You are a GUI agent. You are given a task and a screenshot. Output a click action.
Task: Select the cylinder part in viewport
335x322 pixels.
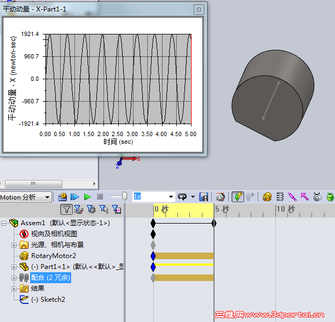click(x=273, y=95)
